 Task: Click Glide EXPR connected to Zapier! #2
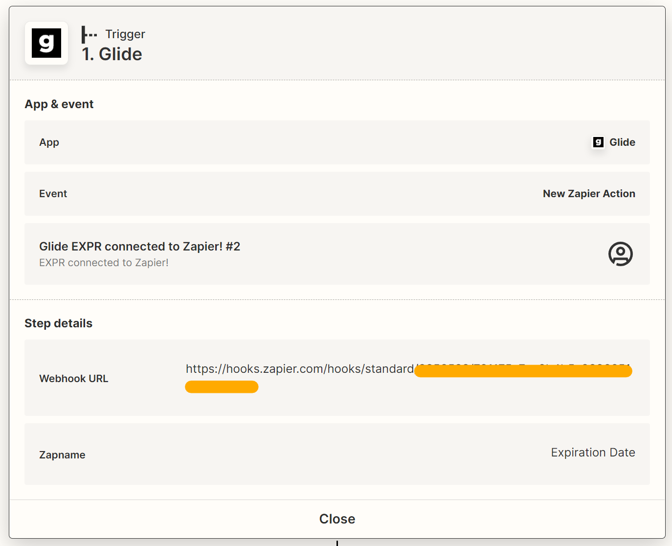click(139, 246)
